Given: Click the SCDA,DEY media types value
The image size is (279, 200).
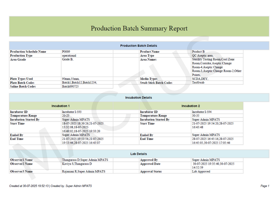Looking at the screenshot, I should tap(200, 79).
